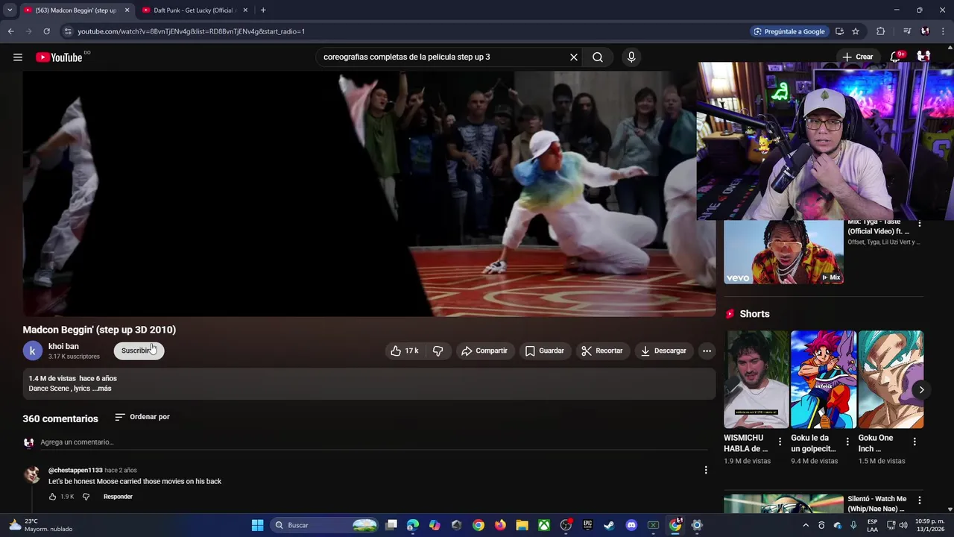Screen dimensions: 954x537
Task: Open Windows Start menu
Action: [257, 525]
